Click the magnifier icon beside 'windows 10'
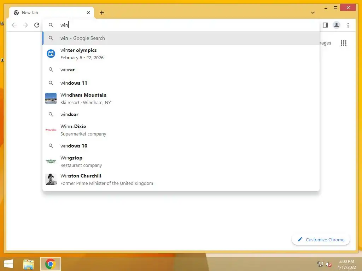 51,146
